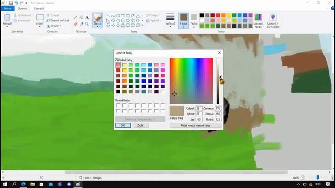
Task: Click Zrušiť cancel button in dialog
Action: [x=140, y=125]
